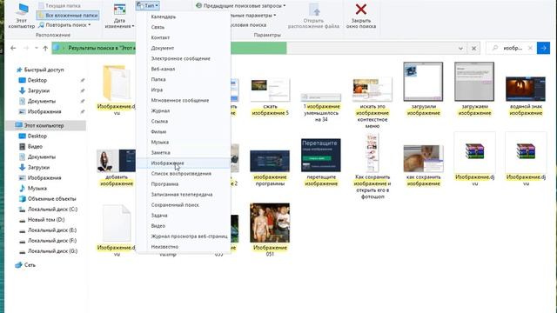Choose Ссылка in the type menu
This screenshot has height=313, width=557.
click(184, 121)
